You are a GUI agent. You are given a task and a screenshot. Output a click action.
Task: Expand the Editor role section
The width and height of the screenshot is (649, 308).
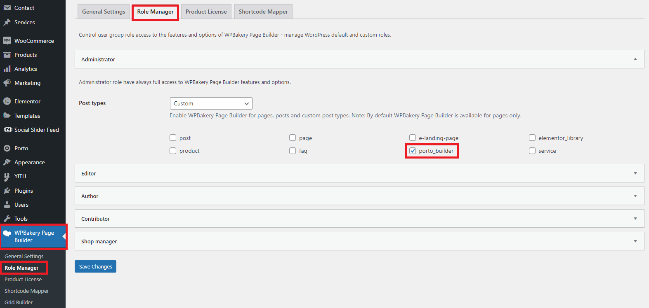(x=359, y=173)
